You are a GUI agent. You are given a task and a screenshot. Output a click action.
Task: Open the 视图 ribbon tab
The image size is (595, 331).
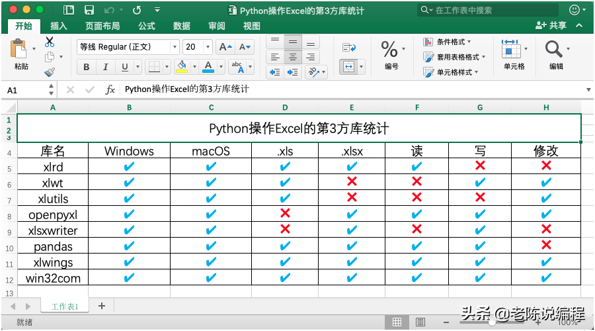(252, 26)
